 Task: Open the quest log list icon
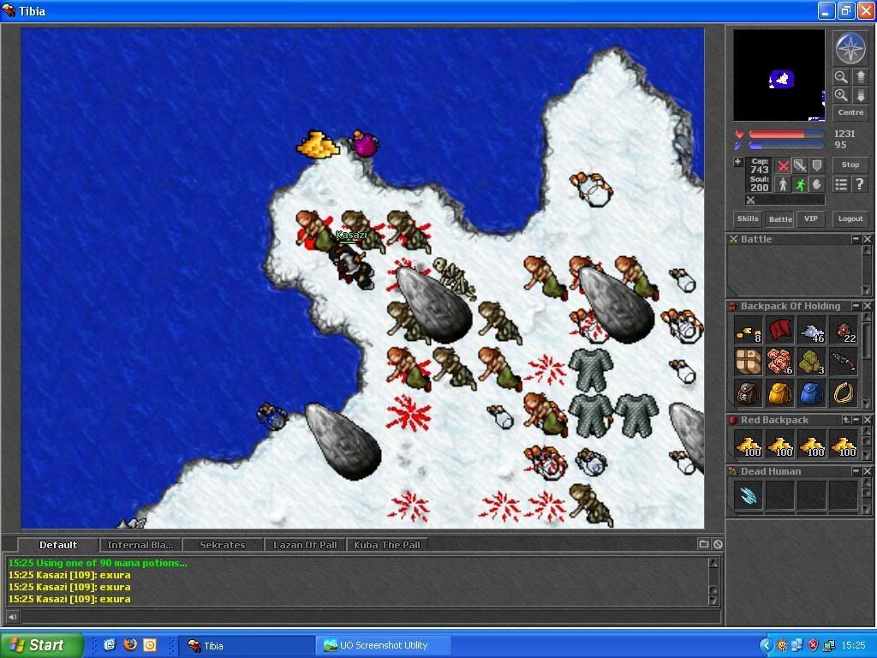(x=841, y=184)
